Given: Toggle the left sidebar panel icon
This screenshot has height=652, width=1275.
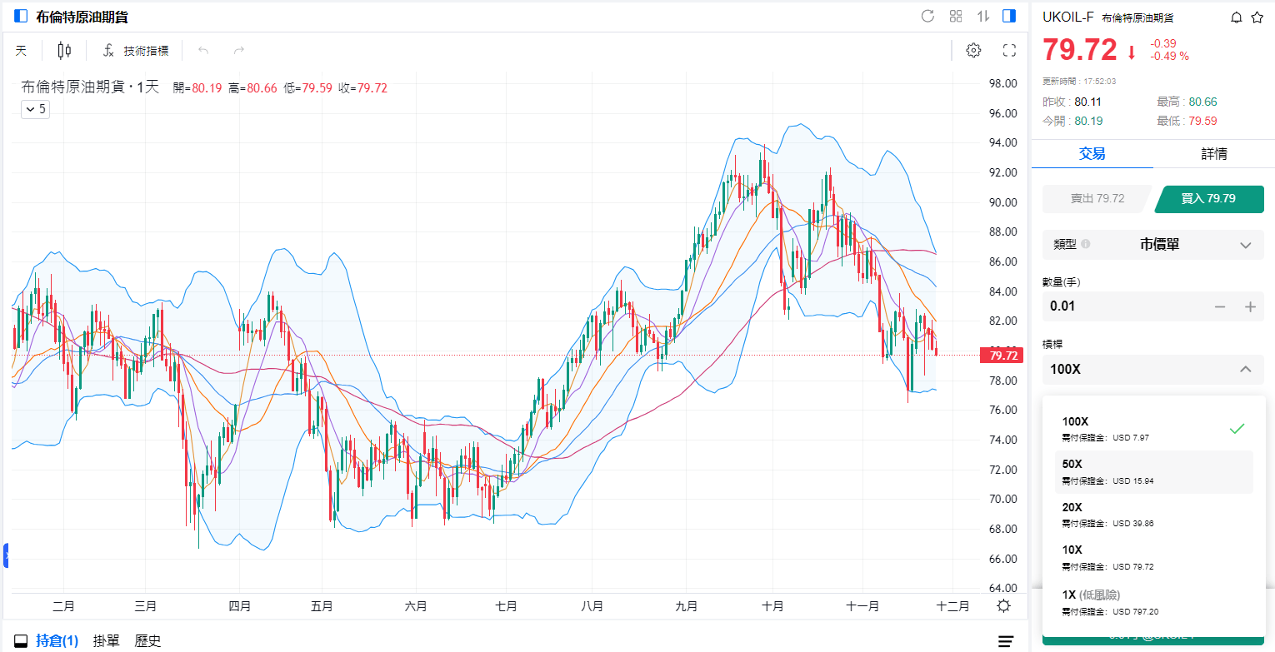Looking at the screenshot, I should [x=21, y=16].
